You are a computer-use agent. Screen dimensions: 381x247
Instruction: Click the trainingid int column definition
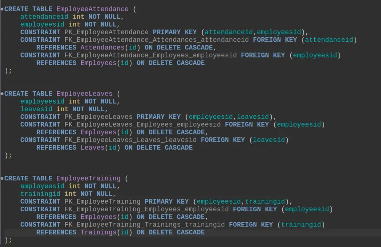[x=68, y=194]
